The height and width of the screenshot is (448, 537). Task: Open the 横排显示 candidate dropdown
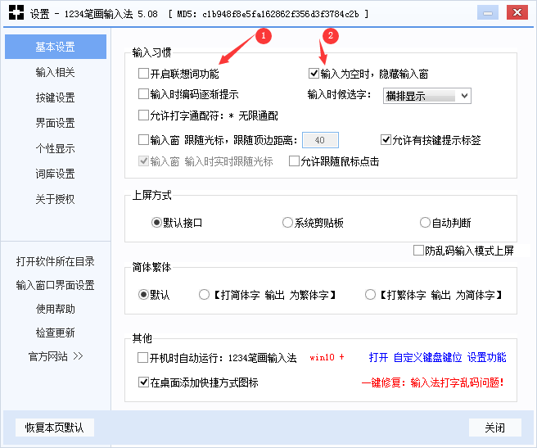point(427,96)
